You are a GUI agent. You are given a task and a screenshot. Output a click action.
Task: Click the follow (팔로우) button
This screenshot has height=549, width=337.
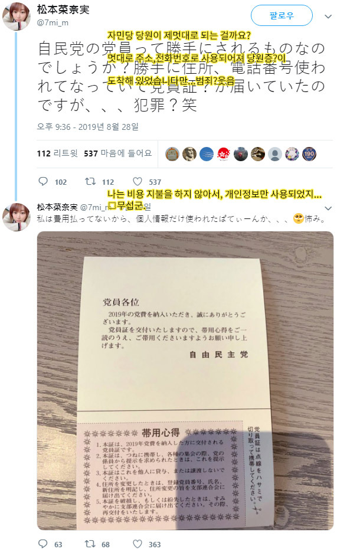pos(282,15)
